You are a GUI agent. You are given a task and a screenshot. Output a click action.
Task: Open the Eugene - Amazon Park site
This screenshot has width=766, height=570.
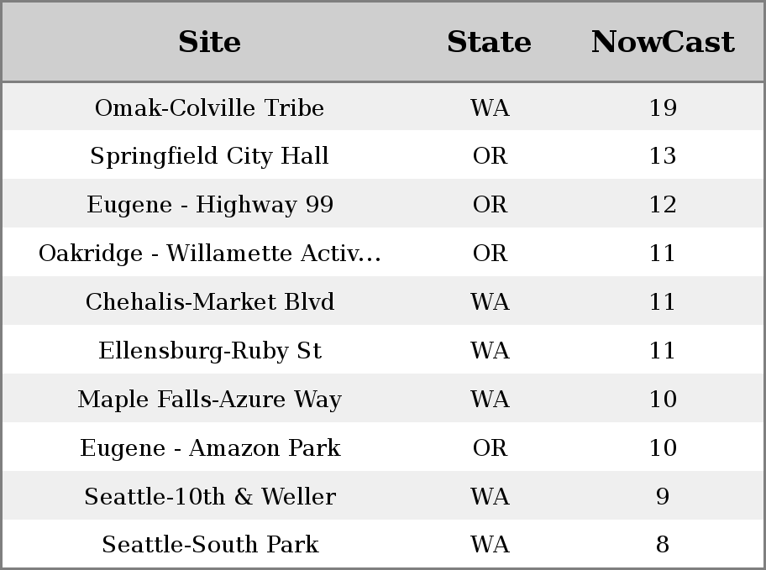(x=209, y=448)
